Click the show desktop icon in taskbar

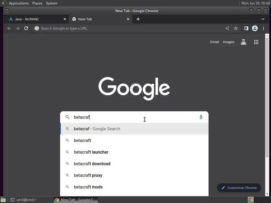click(3, 200)
